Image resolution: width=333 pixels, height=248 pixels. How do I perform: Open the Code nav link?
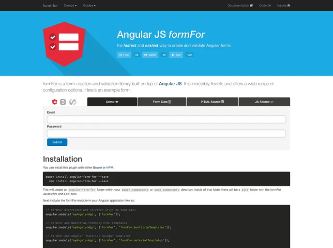point(265,5)
